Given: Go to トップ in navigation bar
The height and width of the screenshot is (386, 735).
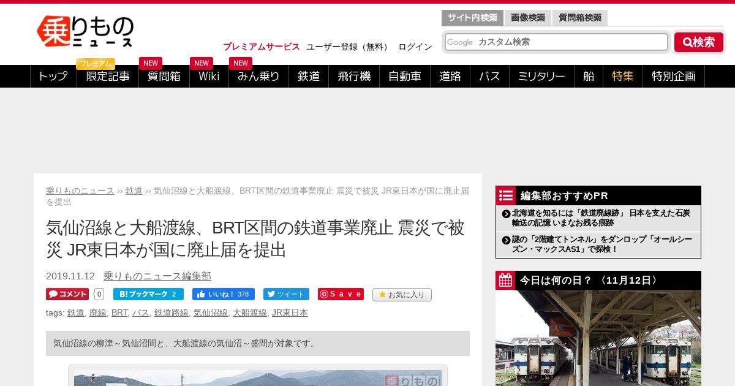Looking at the screenshot, I should [53, 77].
